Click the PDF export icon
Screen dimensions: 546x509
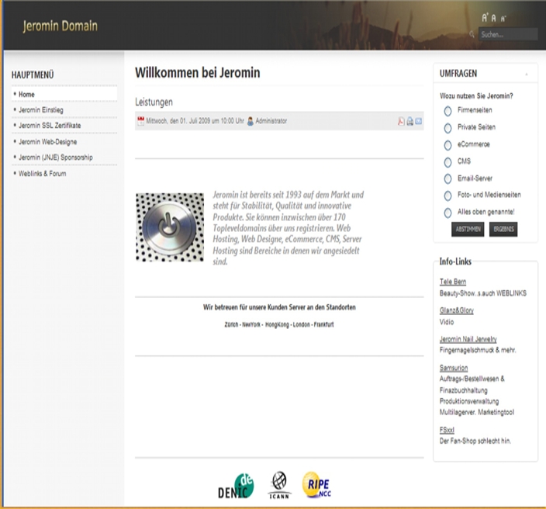click(401, 121)
